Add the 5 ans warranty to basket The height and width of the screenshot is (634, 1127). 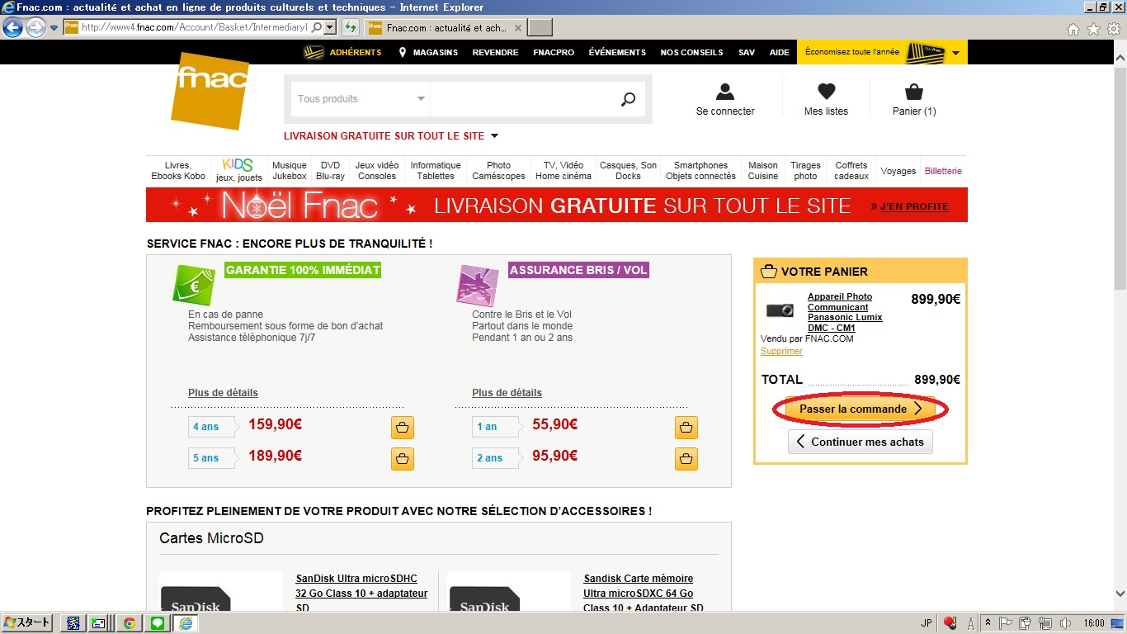(403, 459)
